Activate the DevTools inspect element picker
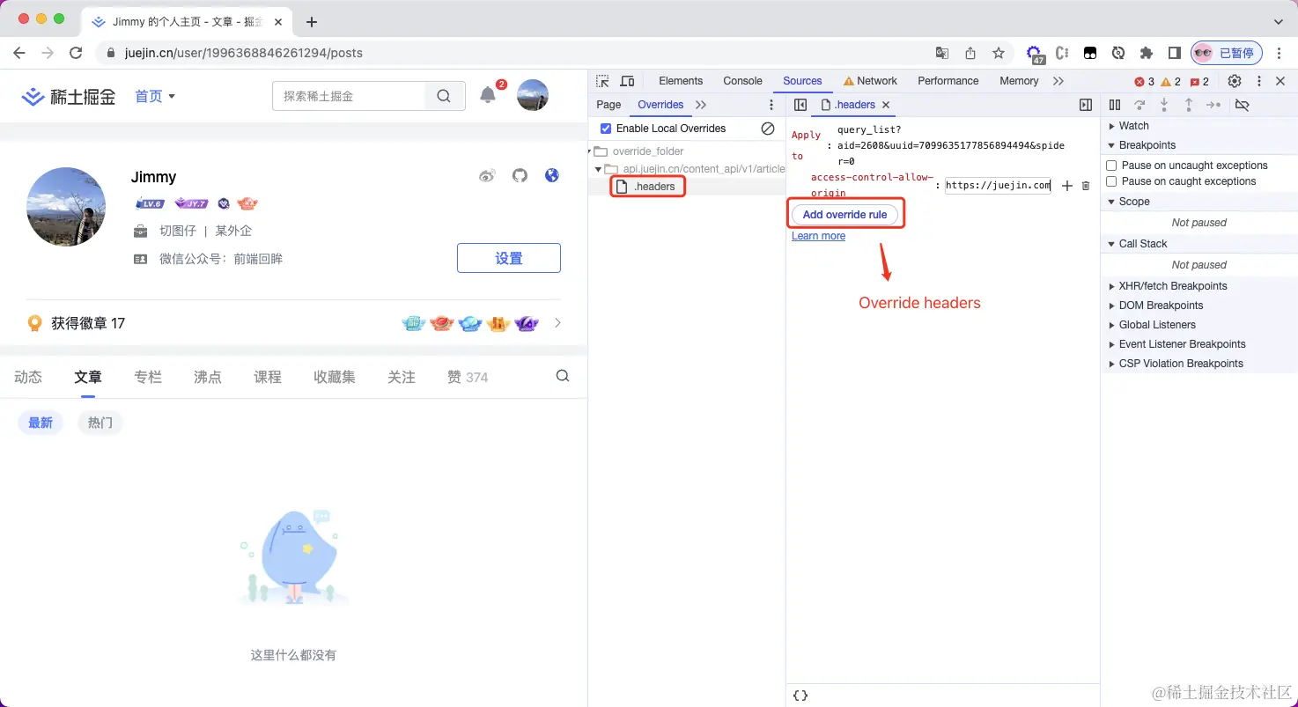Viewport: 1298px width, 707px height. click(x=602, y=81)
